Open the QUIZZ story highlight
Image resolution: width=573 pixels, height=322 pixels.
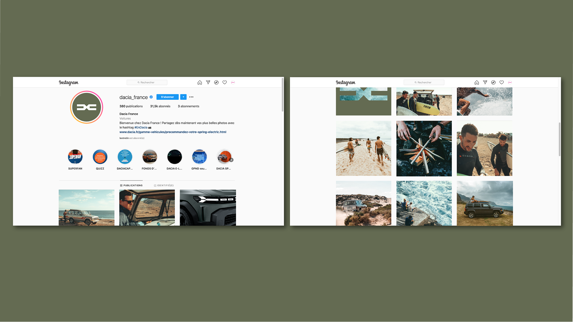coord(100,157)
